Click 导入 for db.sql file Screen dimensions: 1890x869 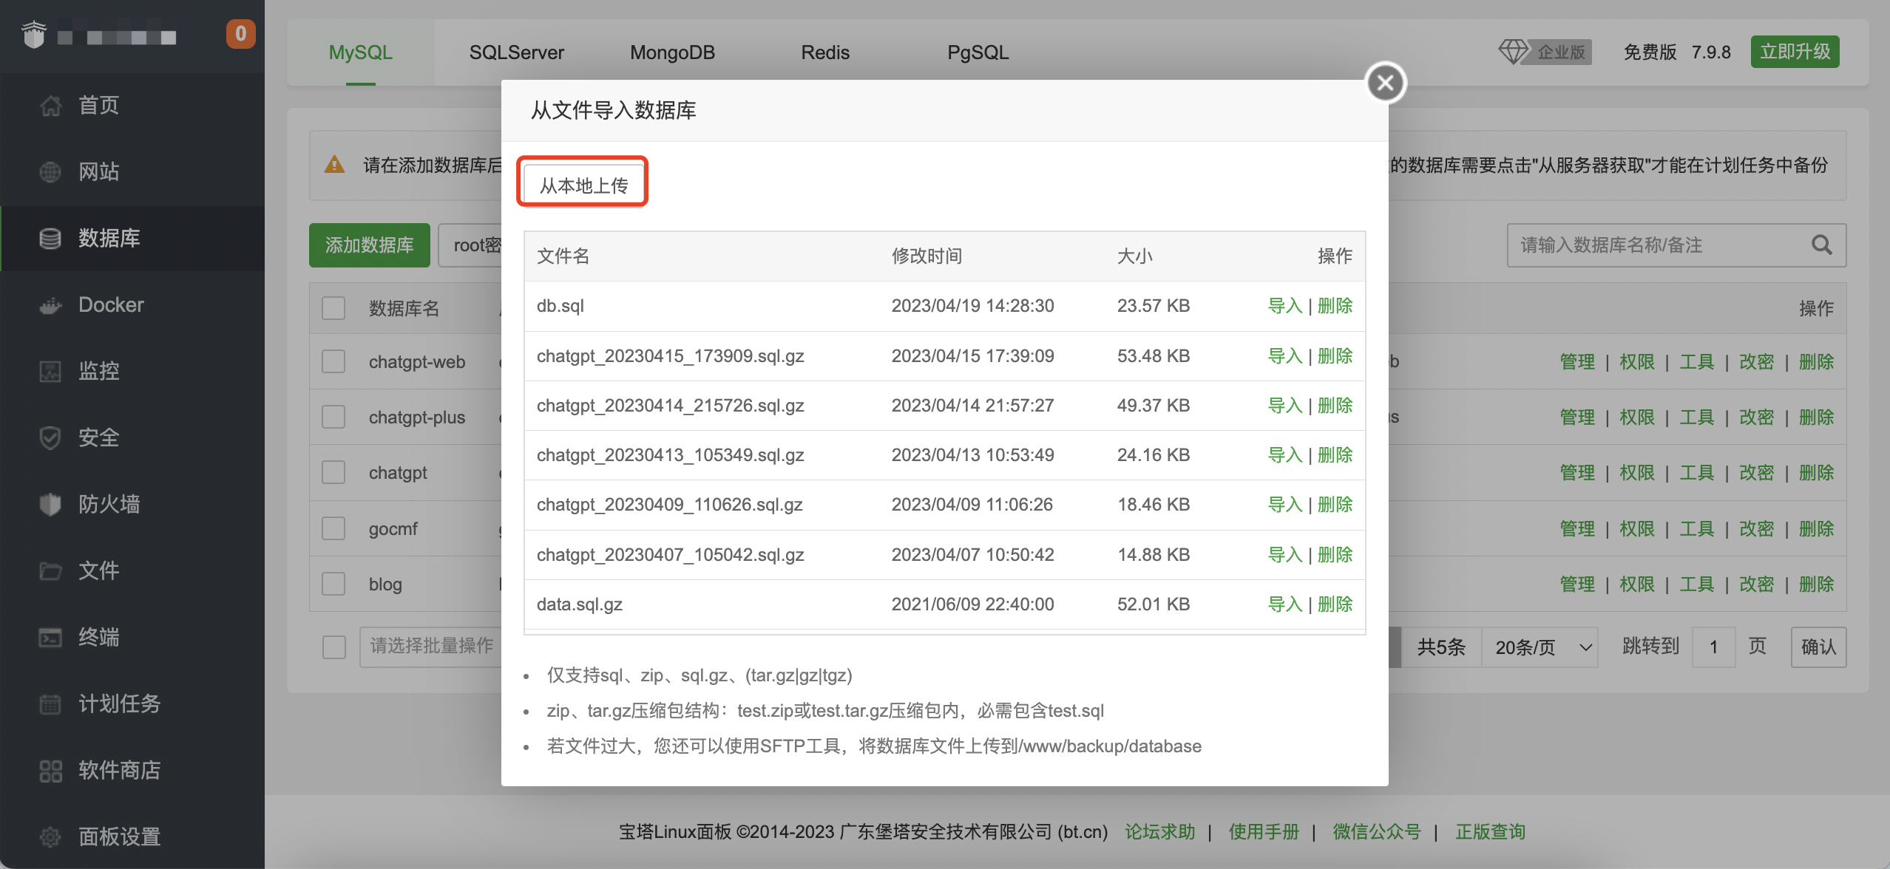(x=1285, y=306)
